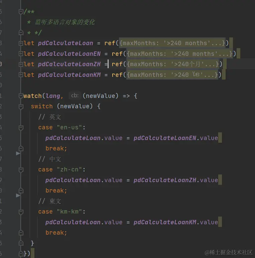
Task: Expand folded {maxMonths...} placeholder on pdCalculateLoanEN line
Action: click(179, 54)
